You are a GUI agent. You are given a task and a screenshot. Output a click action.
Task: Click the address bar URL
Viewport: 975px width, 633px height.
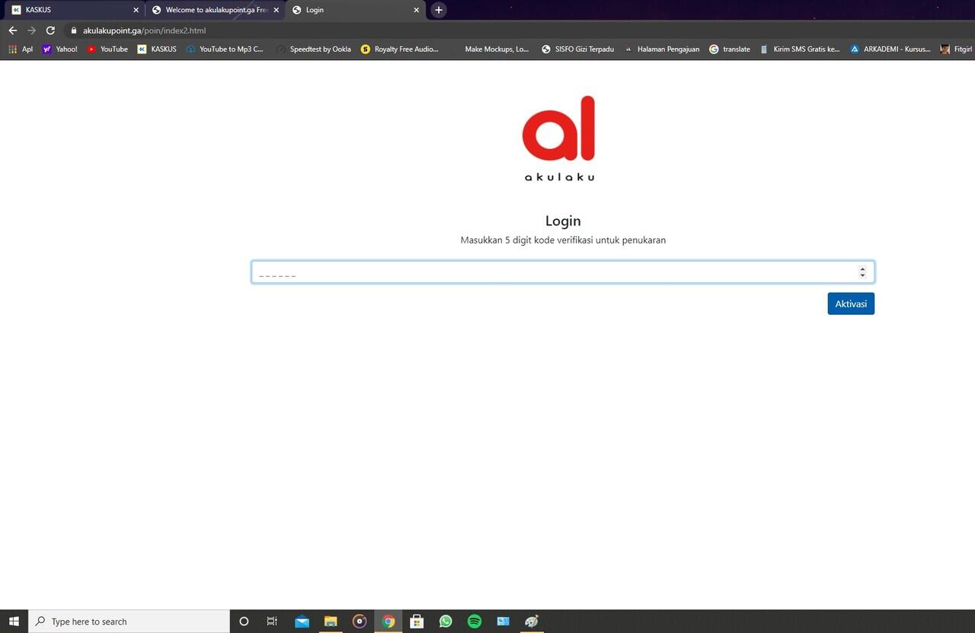tap(144, 30)
